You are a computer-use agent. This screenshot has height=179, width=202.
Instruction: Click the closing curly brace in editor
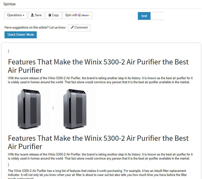pyautogui.click(x=9, y=165)
